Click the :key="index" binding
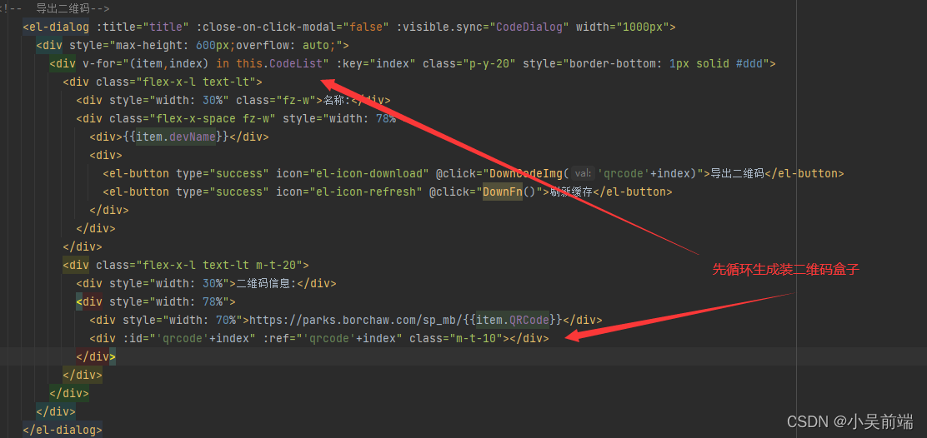This screenshot has height=438, width=927. tap(376, 63)
